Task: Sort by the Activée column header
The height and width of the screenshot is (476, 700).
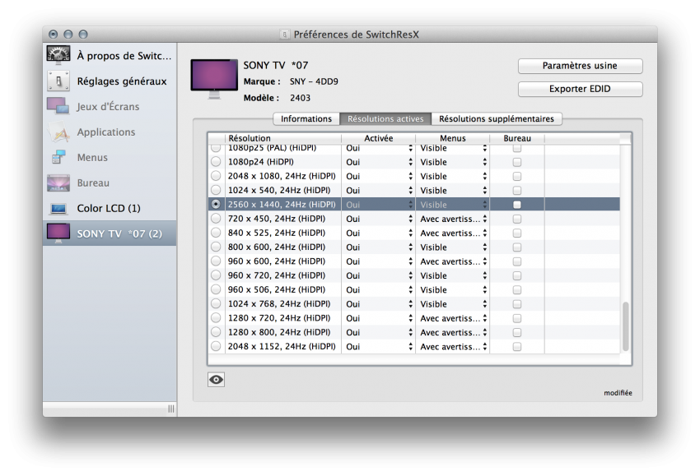Action: [x=379, y=138]
